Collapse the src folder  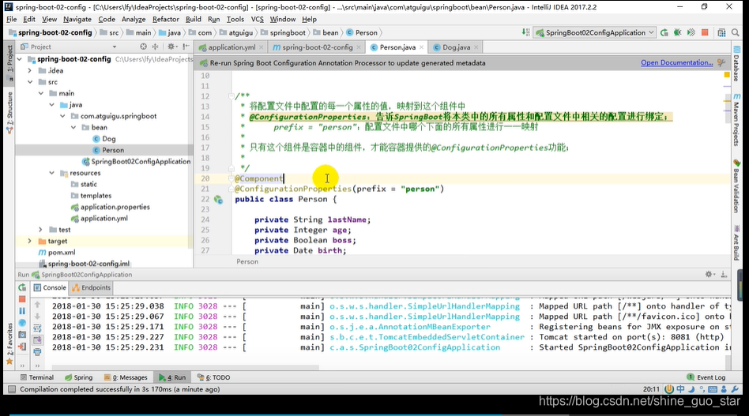tap(29, 82)
